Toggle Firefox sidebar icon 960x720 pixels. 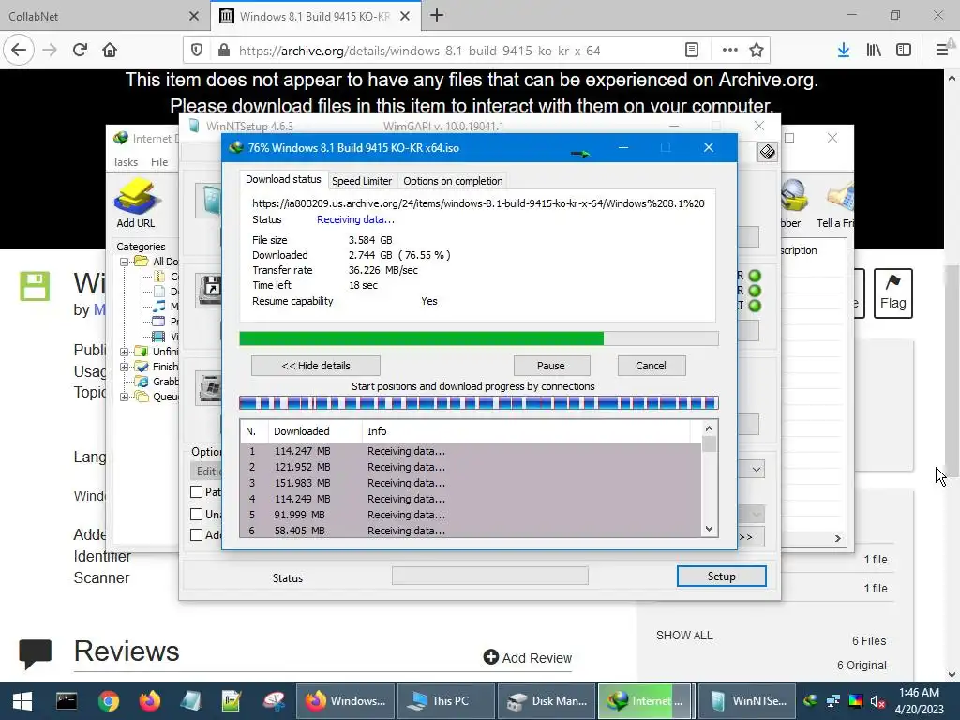(904, 51)
